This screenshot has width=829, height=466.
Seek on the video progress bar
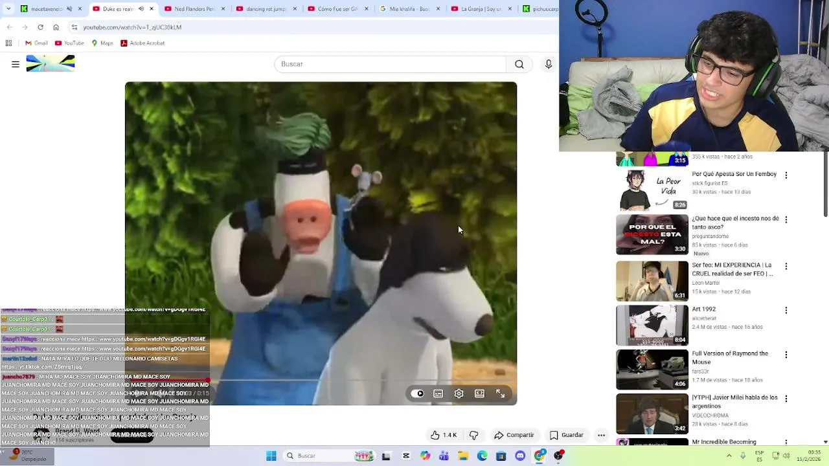click(321, 380)
